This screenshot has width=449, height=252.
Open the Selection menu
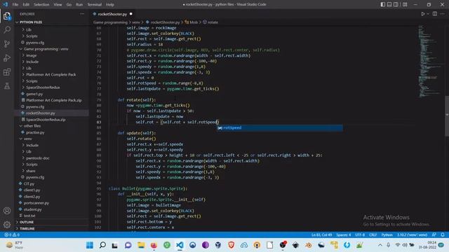point(41,5)
